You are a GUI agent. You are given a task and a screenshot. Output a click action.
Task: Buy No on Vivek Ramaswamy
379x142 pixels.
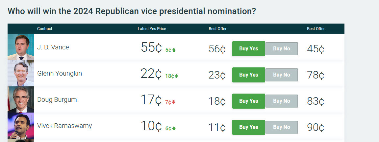point(282,127)
